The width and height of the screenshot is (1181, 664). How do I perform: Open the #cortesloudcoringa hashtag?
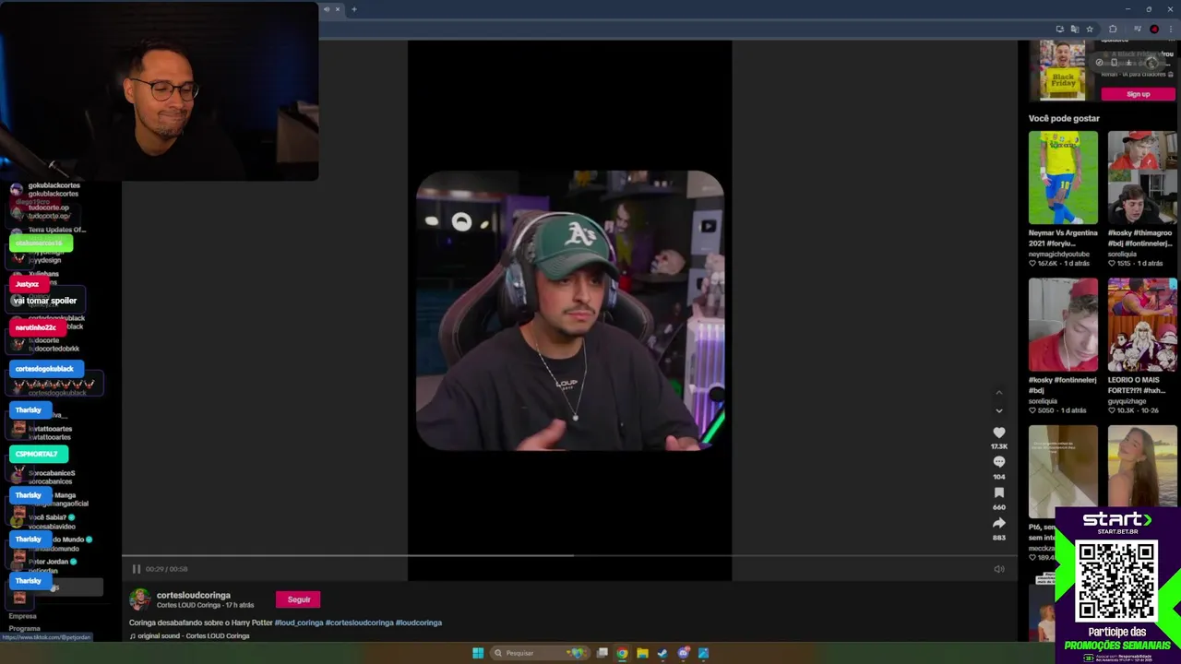pos(359,622)
